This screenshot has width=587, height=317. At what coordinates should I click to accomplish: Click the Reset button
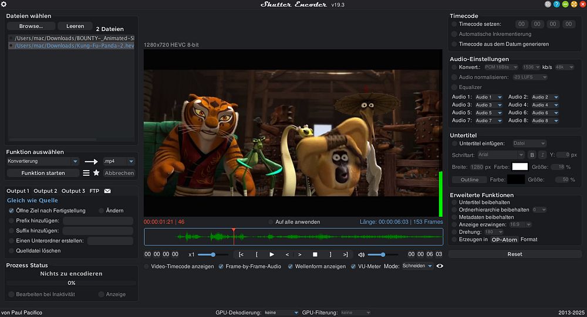pos(515,254)
